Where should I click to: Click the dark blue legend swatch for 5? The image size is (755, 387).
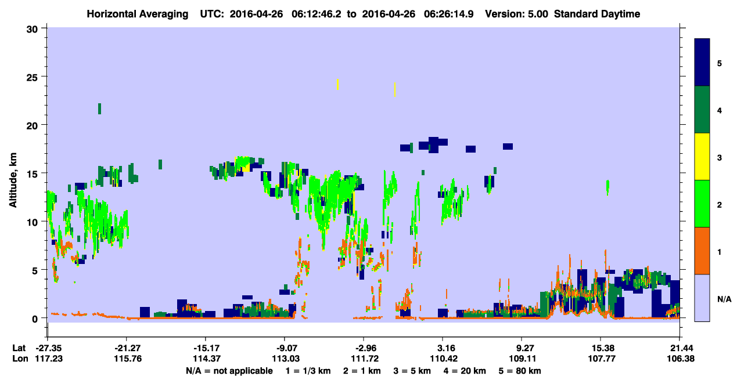pyautogui.click(x=702, y=63)
